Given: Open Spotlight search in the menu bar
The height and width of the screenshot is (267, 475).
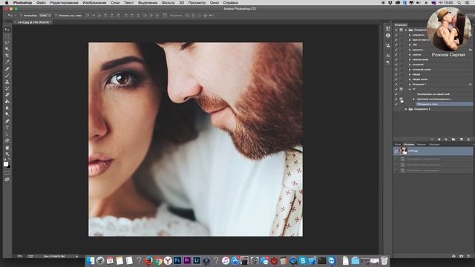Looking at the screenshot, I should (459, 2).
